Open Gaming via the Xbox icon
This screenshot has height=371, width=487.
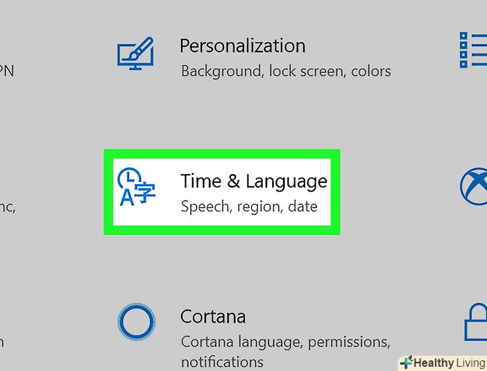[474, 185]
